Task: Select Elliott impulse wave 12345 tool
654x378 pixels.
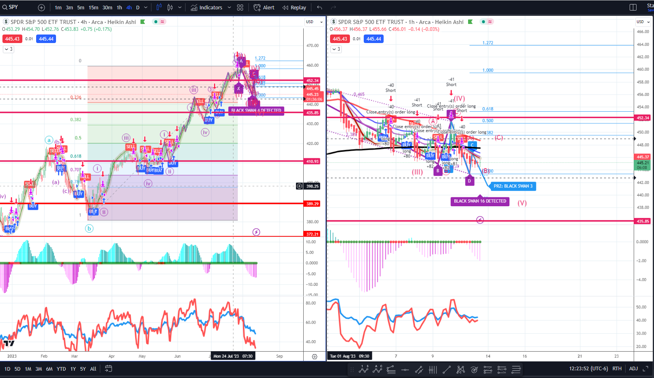Action: click(364, 369)
